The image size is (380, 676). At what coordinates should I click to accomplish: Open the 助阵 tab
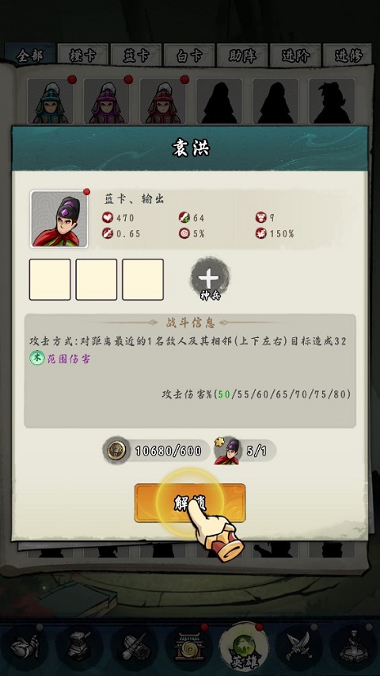pyautogui.click(x=242, y=56)
